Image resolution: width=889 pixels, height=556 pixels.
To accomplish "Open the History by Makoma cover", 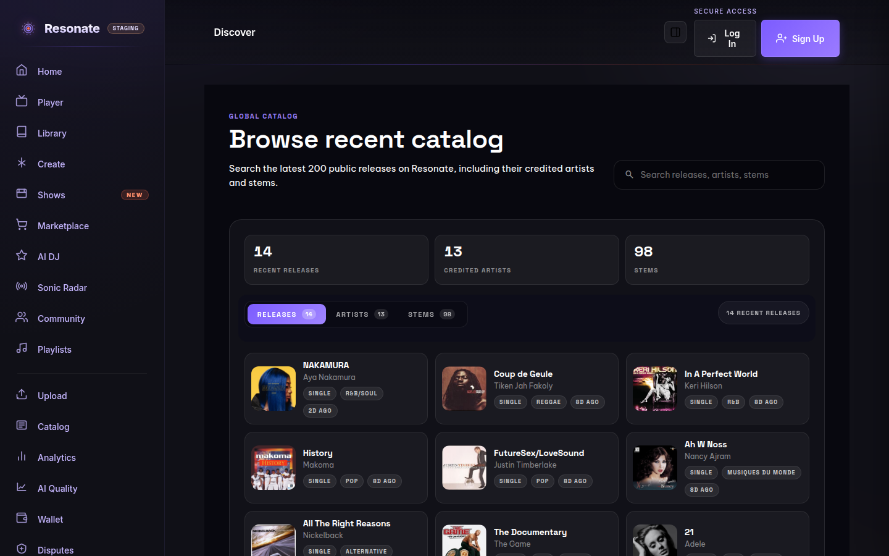I will pos(273,468).
